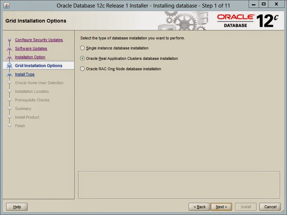Click the Software Updates step marker icon
This screenshot has height=215, width=287.
point(9,48)
